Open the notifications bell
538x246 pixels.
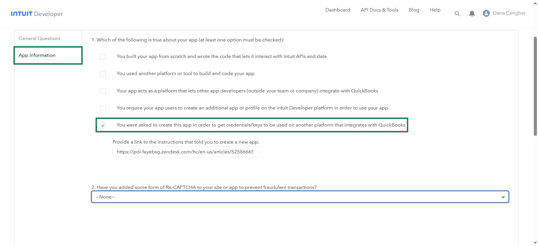point(472,13)
